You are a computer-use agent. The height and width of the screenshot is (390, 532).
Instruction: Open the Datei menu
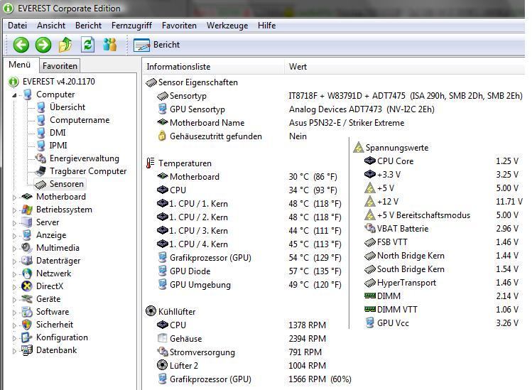click(x=17, y=26)
